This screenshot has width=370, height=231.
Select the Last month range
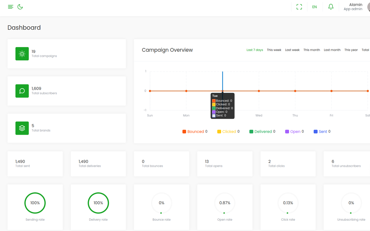(332, 50)
